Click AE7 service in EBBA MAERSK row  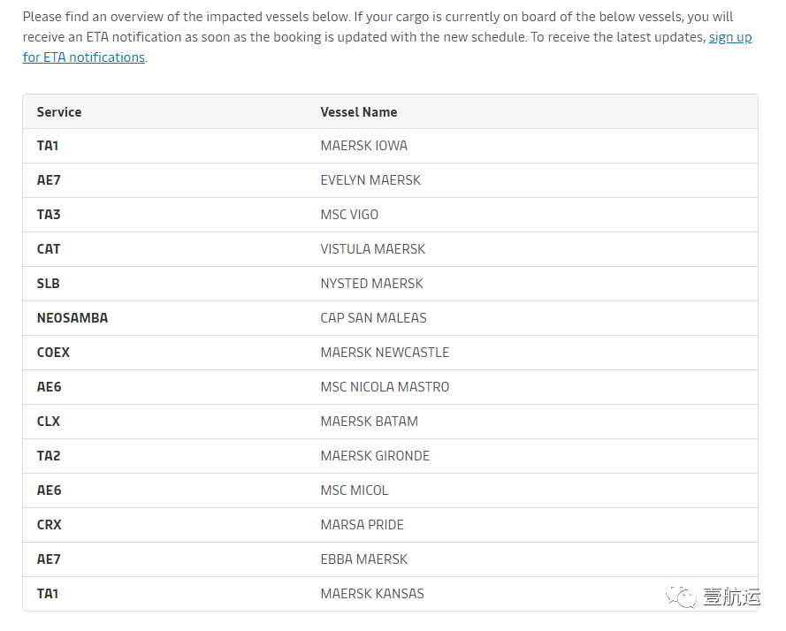[49, 559]
